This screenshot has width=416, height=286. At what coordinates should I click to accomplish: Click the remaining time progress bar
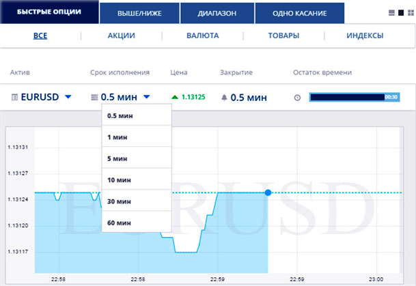(x=354, y=98)
